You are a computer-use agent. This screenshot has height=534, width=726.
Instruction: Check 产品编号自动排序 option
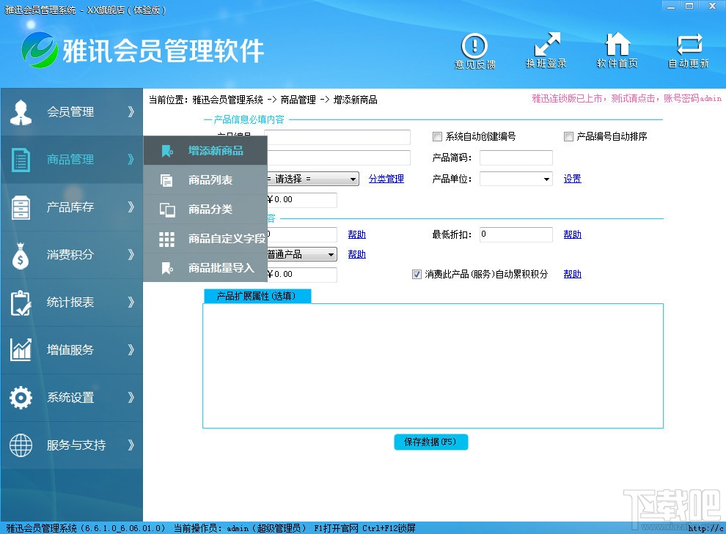tap(568, 136)
